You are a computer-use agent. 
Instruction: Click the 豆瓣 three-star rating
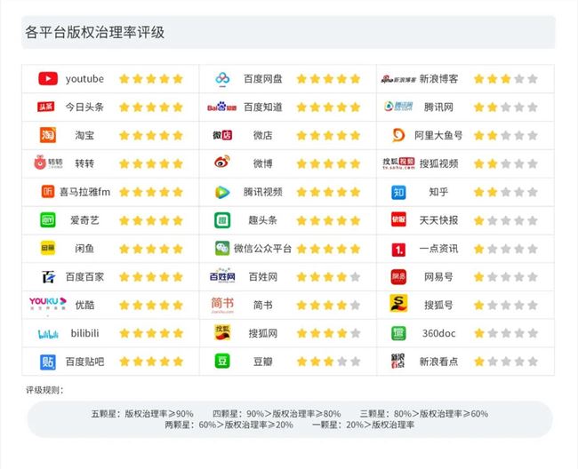click(328, 362)
